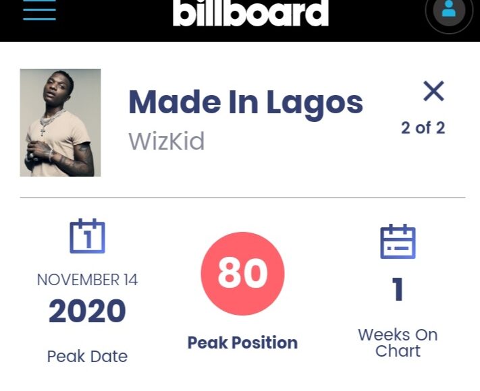The width and height of the screenshot is (480, 391).
Task: Click the Billboard logo
Action: tap(250, 12)
